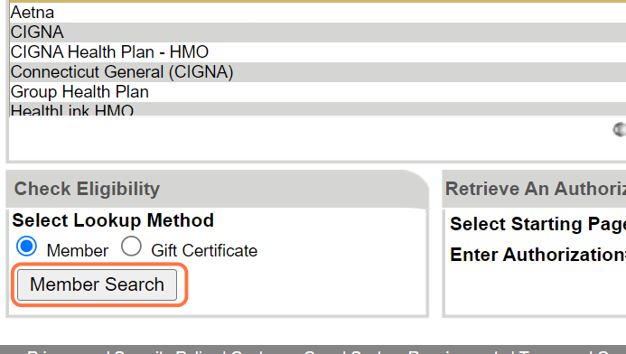Click the Retrieve An Authorization header
The width and height of the screenshot is (626, 354).
535,189
